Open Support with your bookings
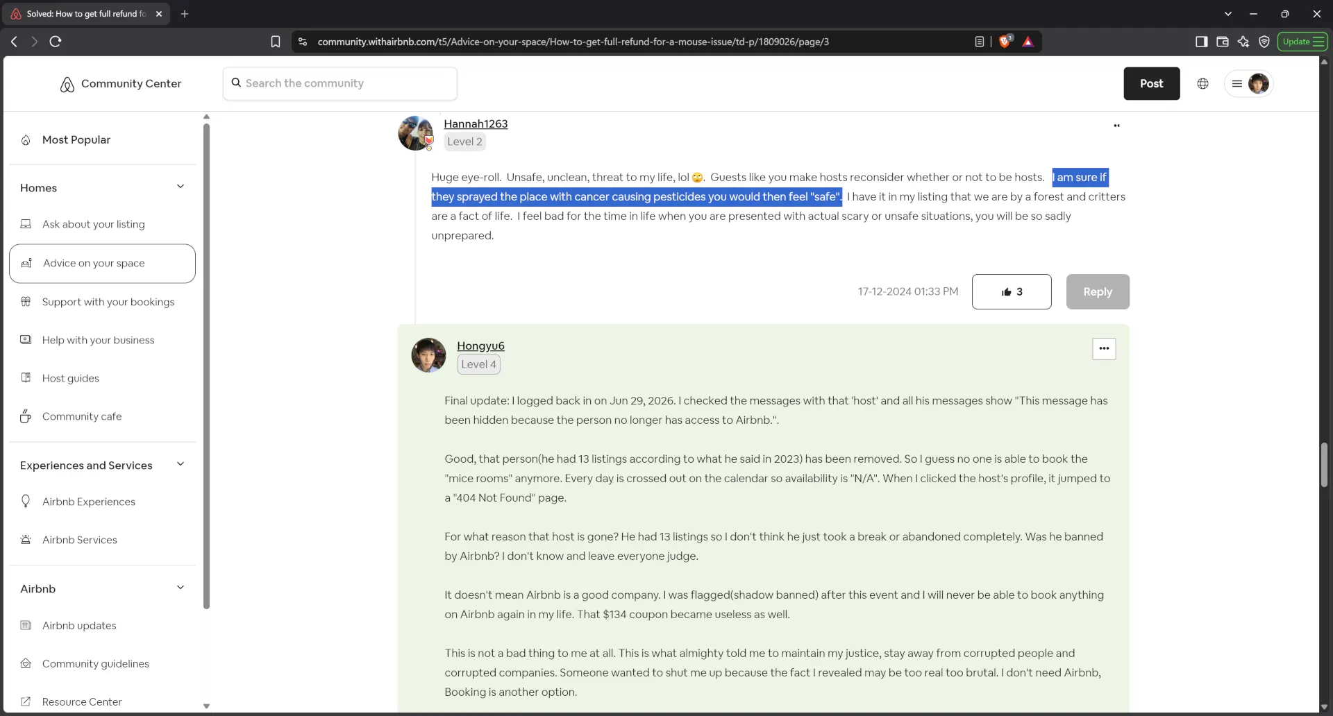 coord(108,302)
